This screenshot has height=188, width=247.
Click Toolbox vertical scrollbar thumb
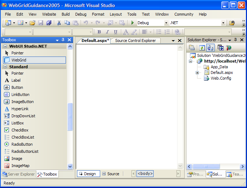pyautogui.click(x=70, y=117)
